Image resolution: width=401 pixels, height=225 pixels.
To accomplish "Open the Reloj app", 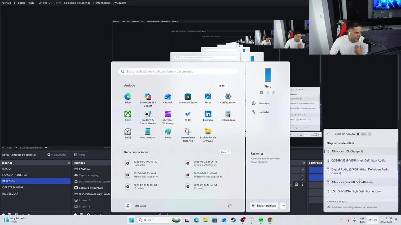I will tap(128, 133).
